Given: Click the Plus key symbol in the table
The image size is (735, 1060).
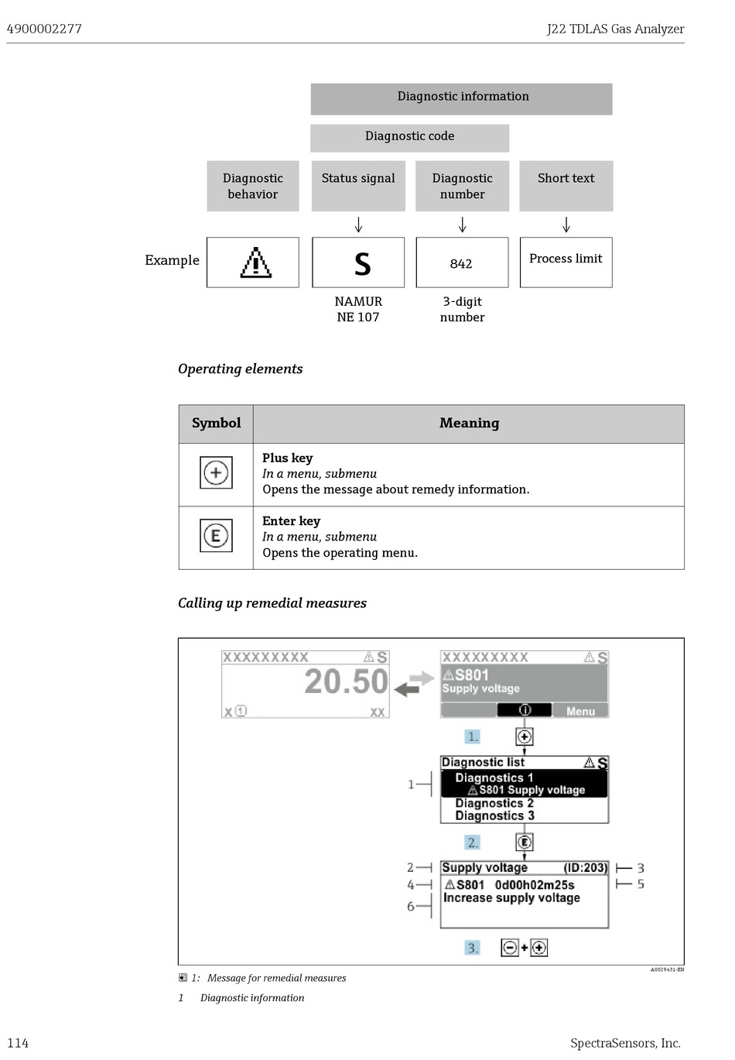Looking at the screenshot, I should coord(216,472).
